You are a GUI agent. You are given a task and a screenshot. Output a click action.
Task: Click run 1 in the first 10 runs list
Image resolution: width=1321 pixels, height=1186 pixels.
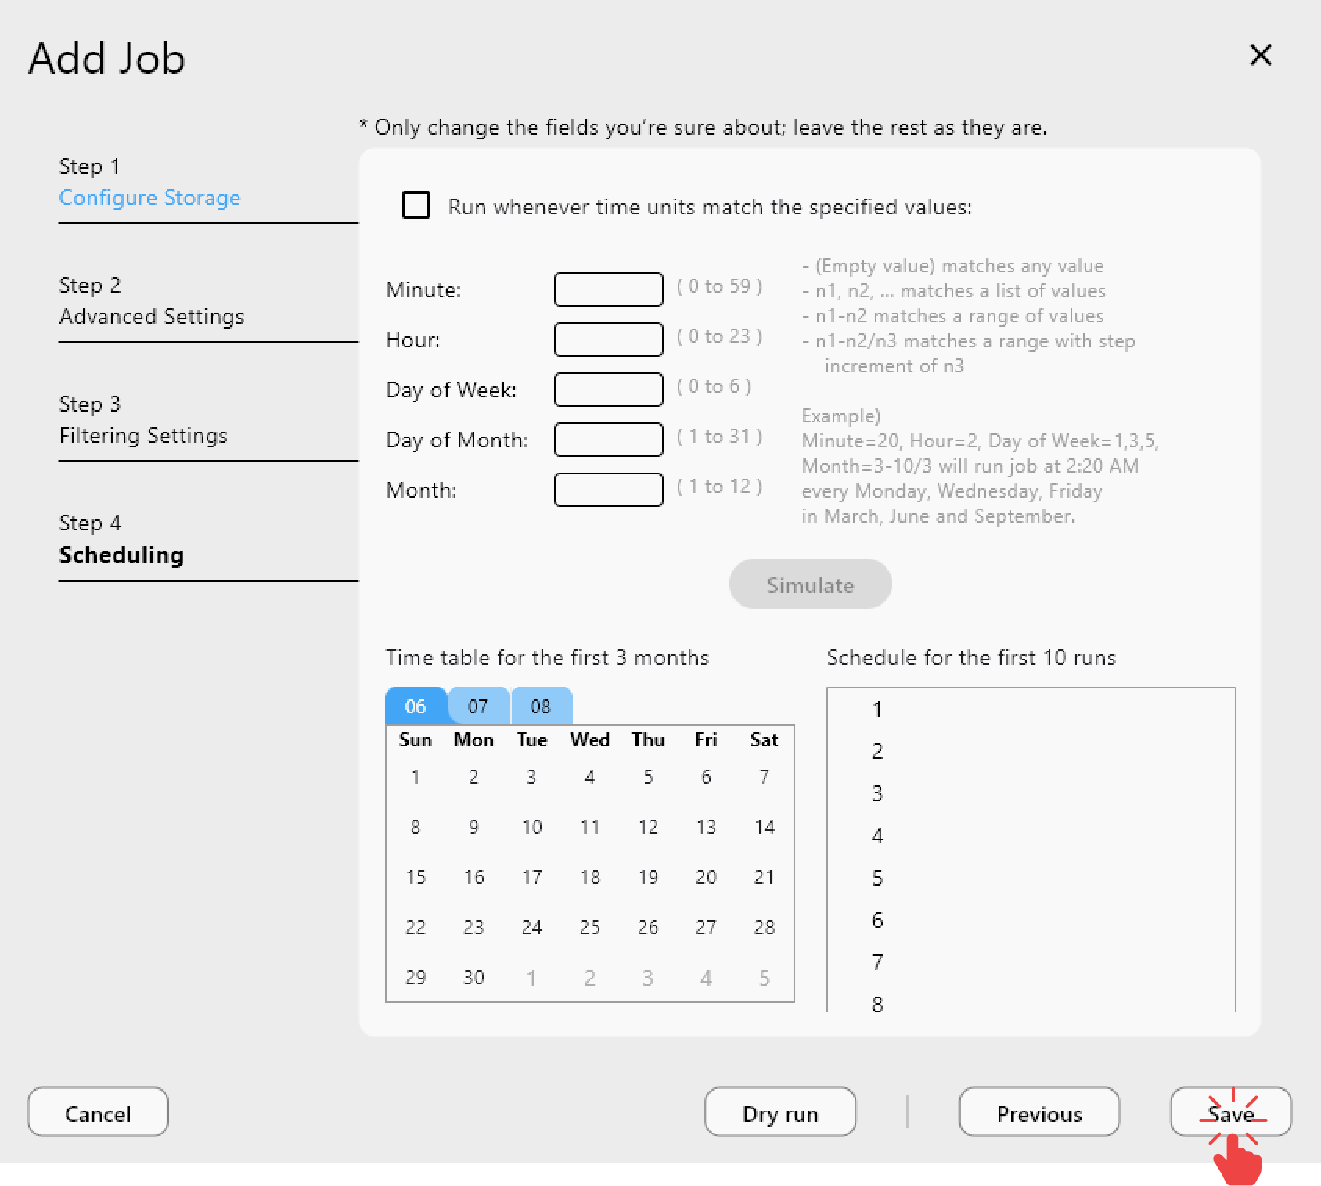(x=877, y=710)
